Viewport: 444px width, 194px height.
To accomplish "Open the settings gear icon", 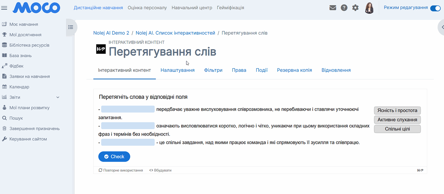I will pyautogui.click(x=355, y=8).
